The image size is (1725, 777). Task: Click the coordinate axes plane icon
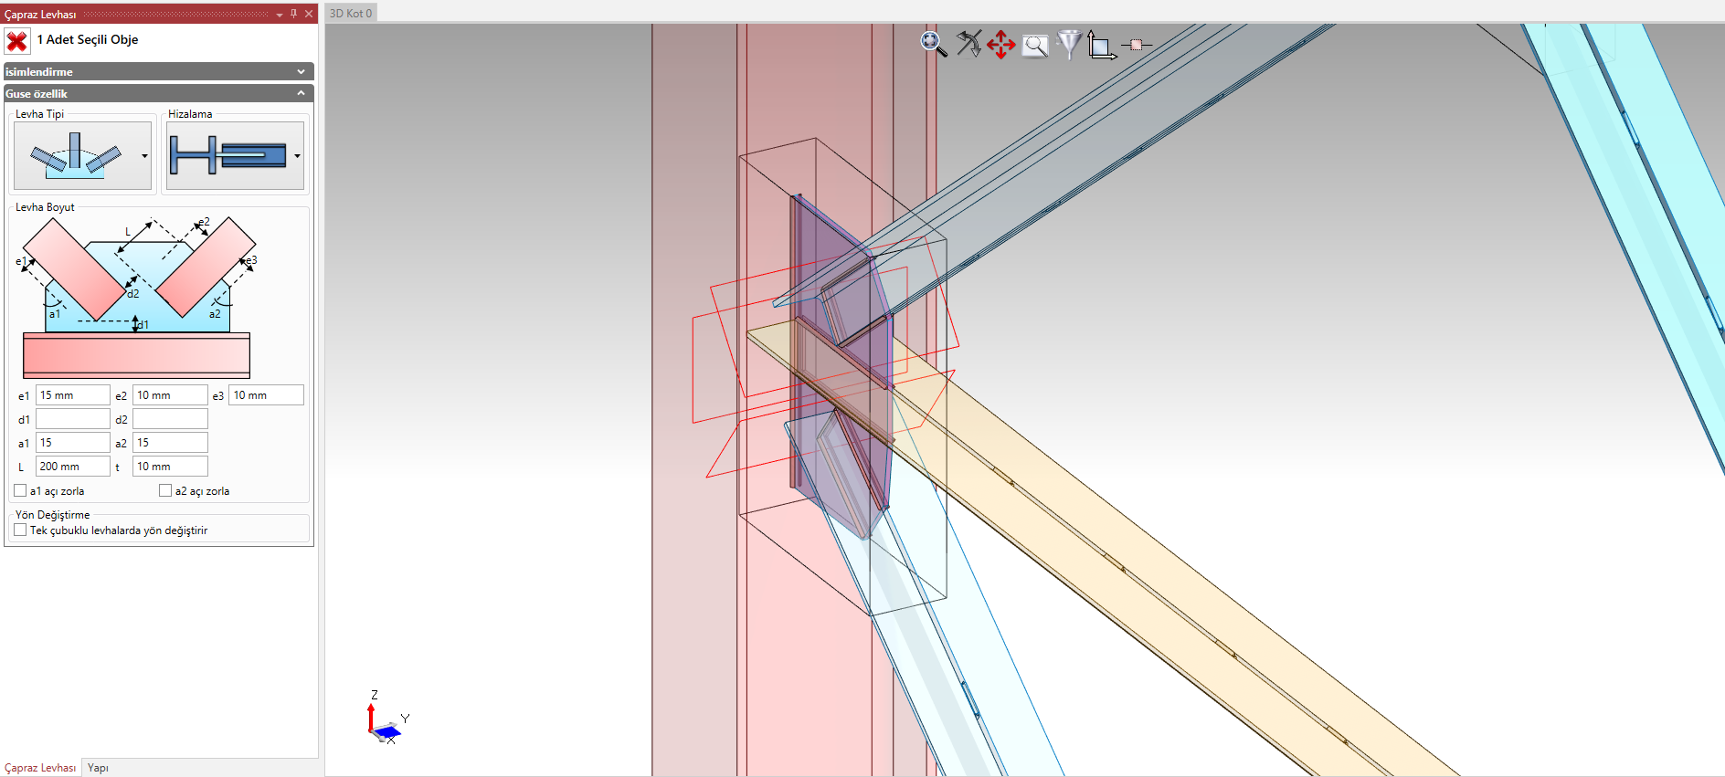coord(1101,46)
